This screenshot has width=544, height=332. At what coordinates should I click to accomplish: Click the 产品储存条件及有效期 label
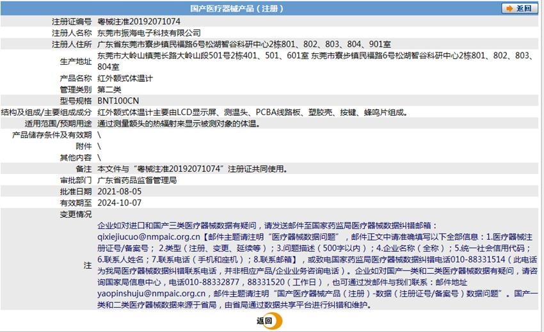[x=52, y=135]
